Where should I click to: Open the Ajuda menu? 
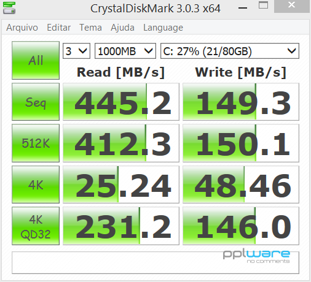pyautogui.click(x=122, y=28)
